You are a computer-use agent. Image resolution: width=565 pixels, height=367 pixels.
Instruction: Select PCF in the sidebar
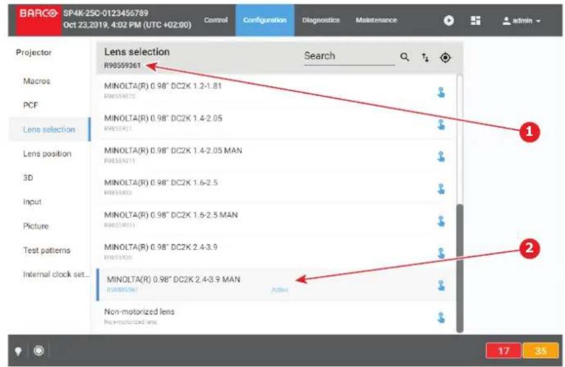tap(31, 105)
